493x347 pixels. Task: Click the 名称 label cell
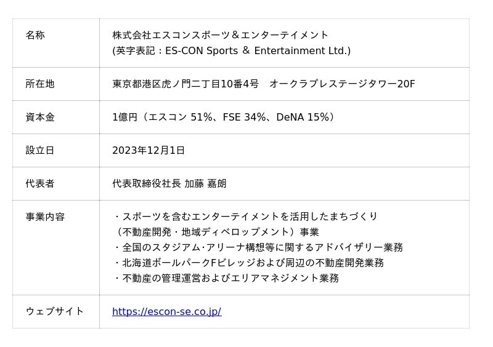pos(35,35)
